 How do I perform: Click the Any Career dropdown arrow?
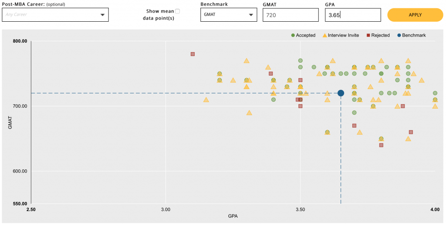tap(103, 15)
